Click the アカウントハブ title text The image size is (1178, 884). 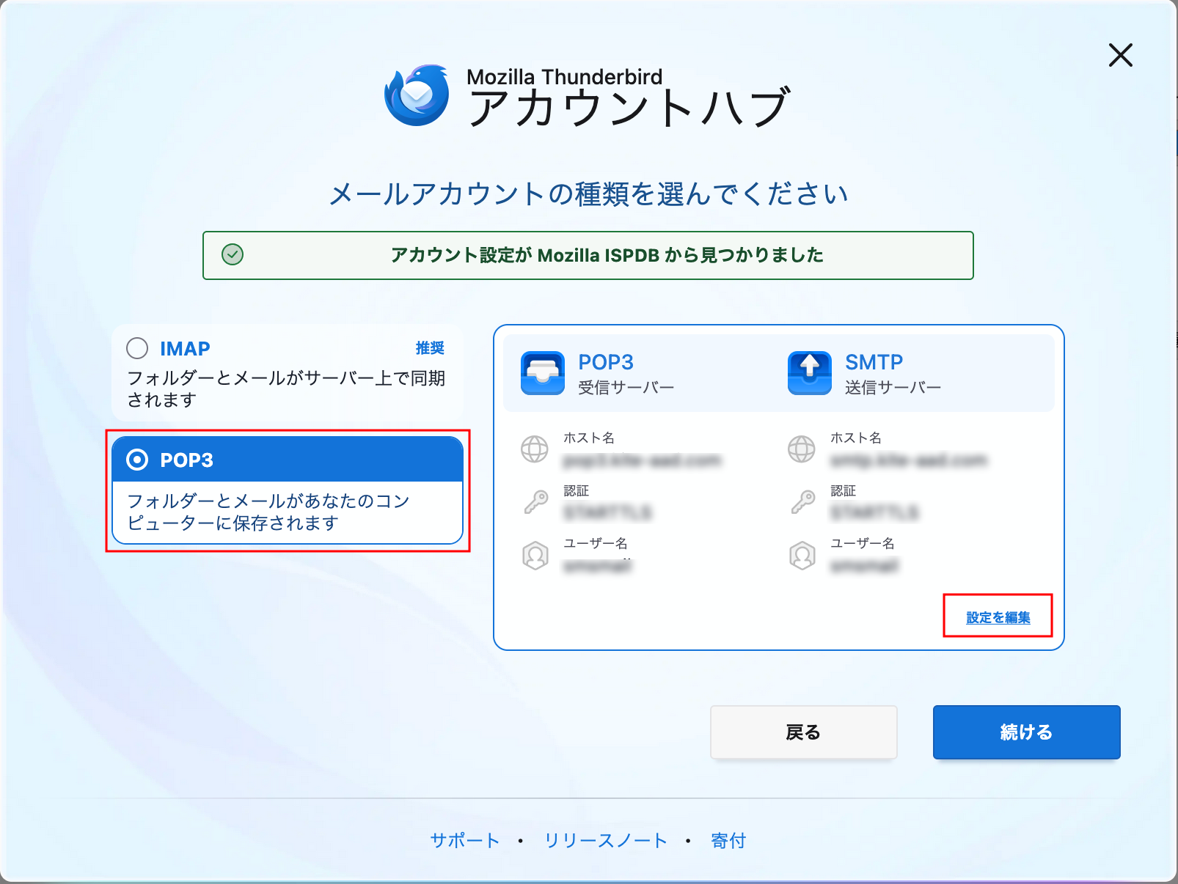click(x=629, y=108)
